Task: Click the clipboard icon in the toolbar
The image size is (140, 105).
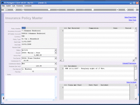Action: pyautogui.click(x=93, y=10)
